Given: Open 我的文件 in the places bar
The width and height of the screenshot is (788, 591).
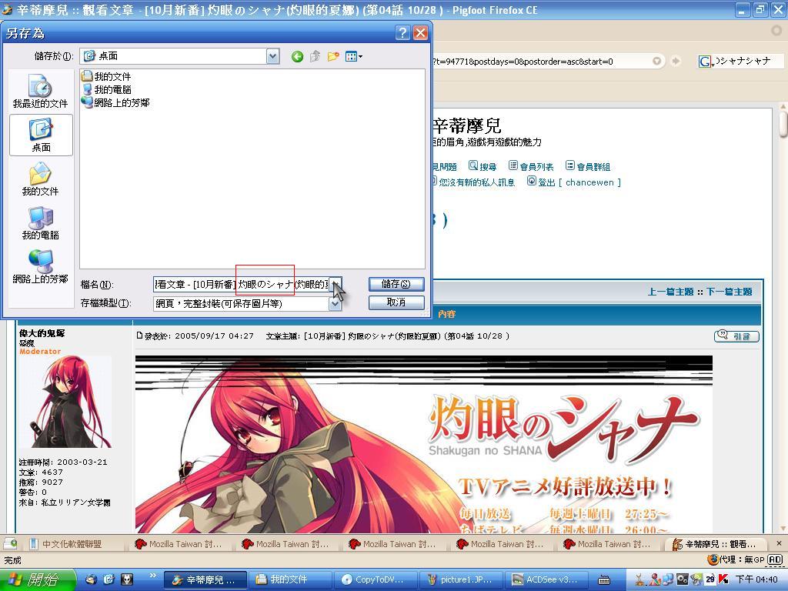Looking at the screenshot, I should tap(40, 179).
